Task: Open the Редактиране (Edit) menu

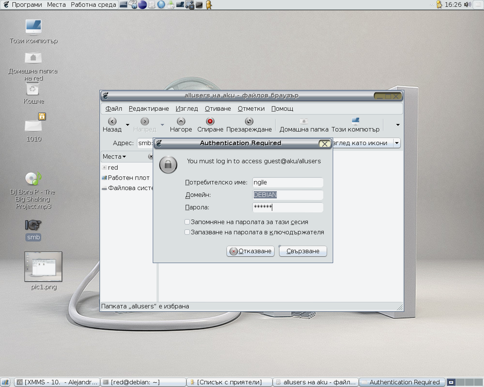Action: coord(148,109)
